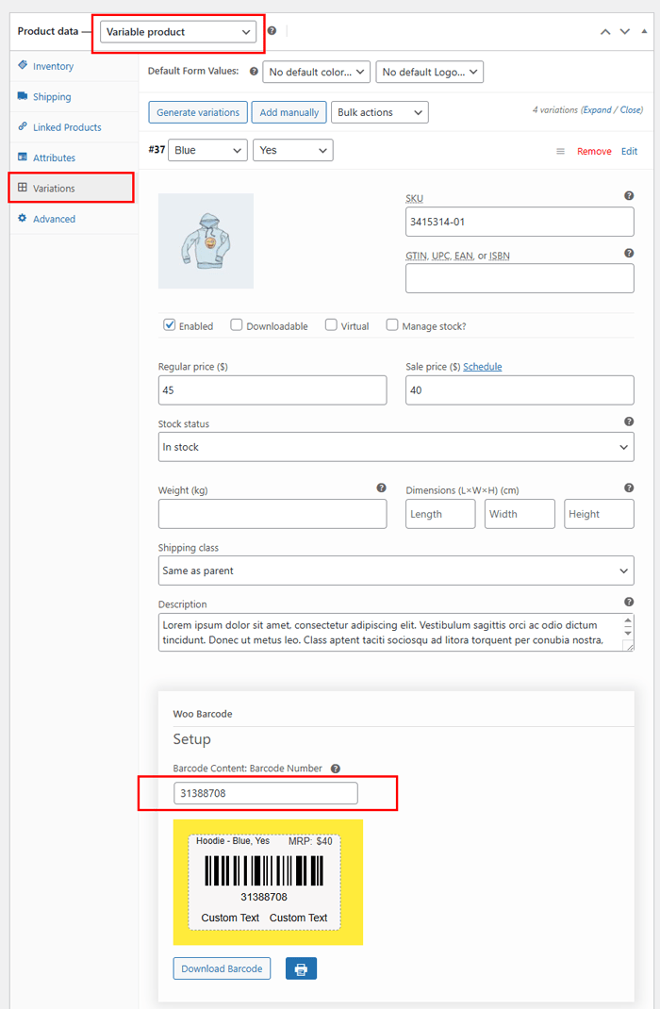
Task: Click the help icon next to SKU
Action: coord(629,196)
